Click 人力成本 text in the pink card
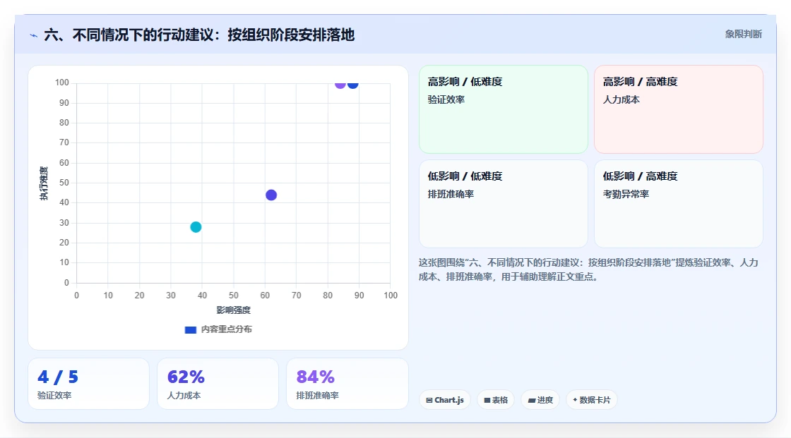This screenshot has height=438, width=791. [x=621, y=99]
